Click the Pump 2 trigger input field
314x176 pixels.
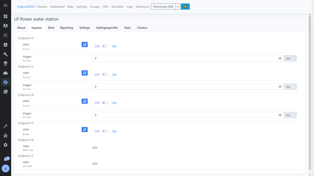pyautogui.click(x=185, y=87)
